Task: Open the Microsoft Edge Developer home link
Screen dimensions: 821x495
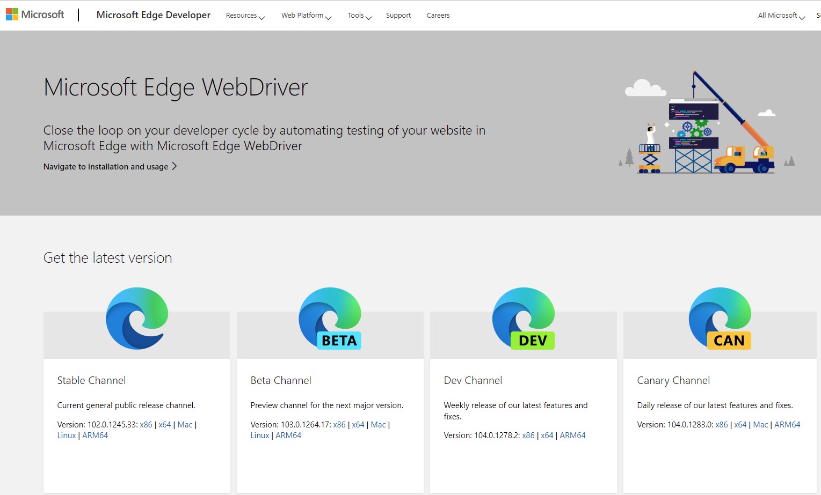Action: [x=154, y=15]
